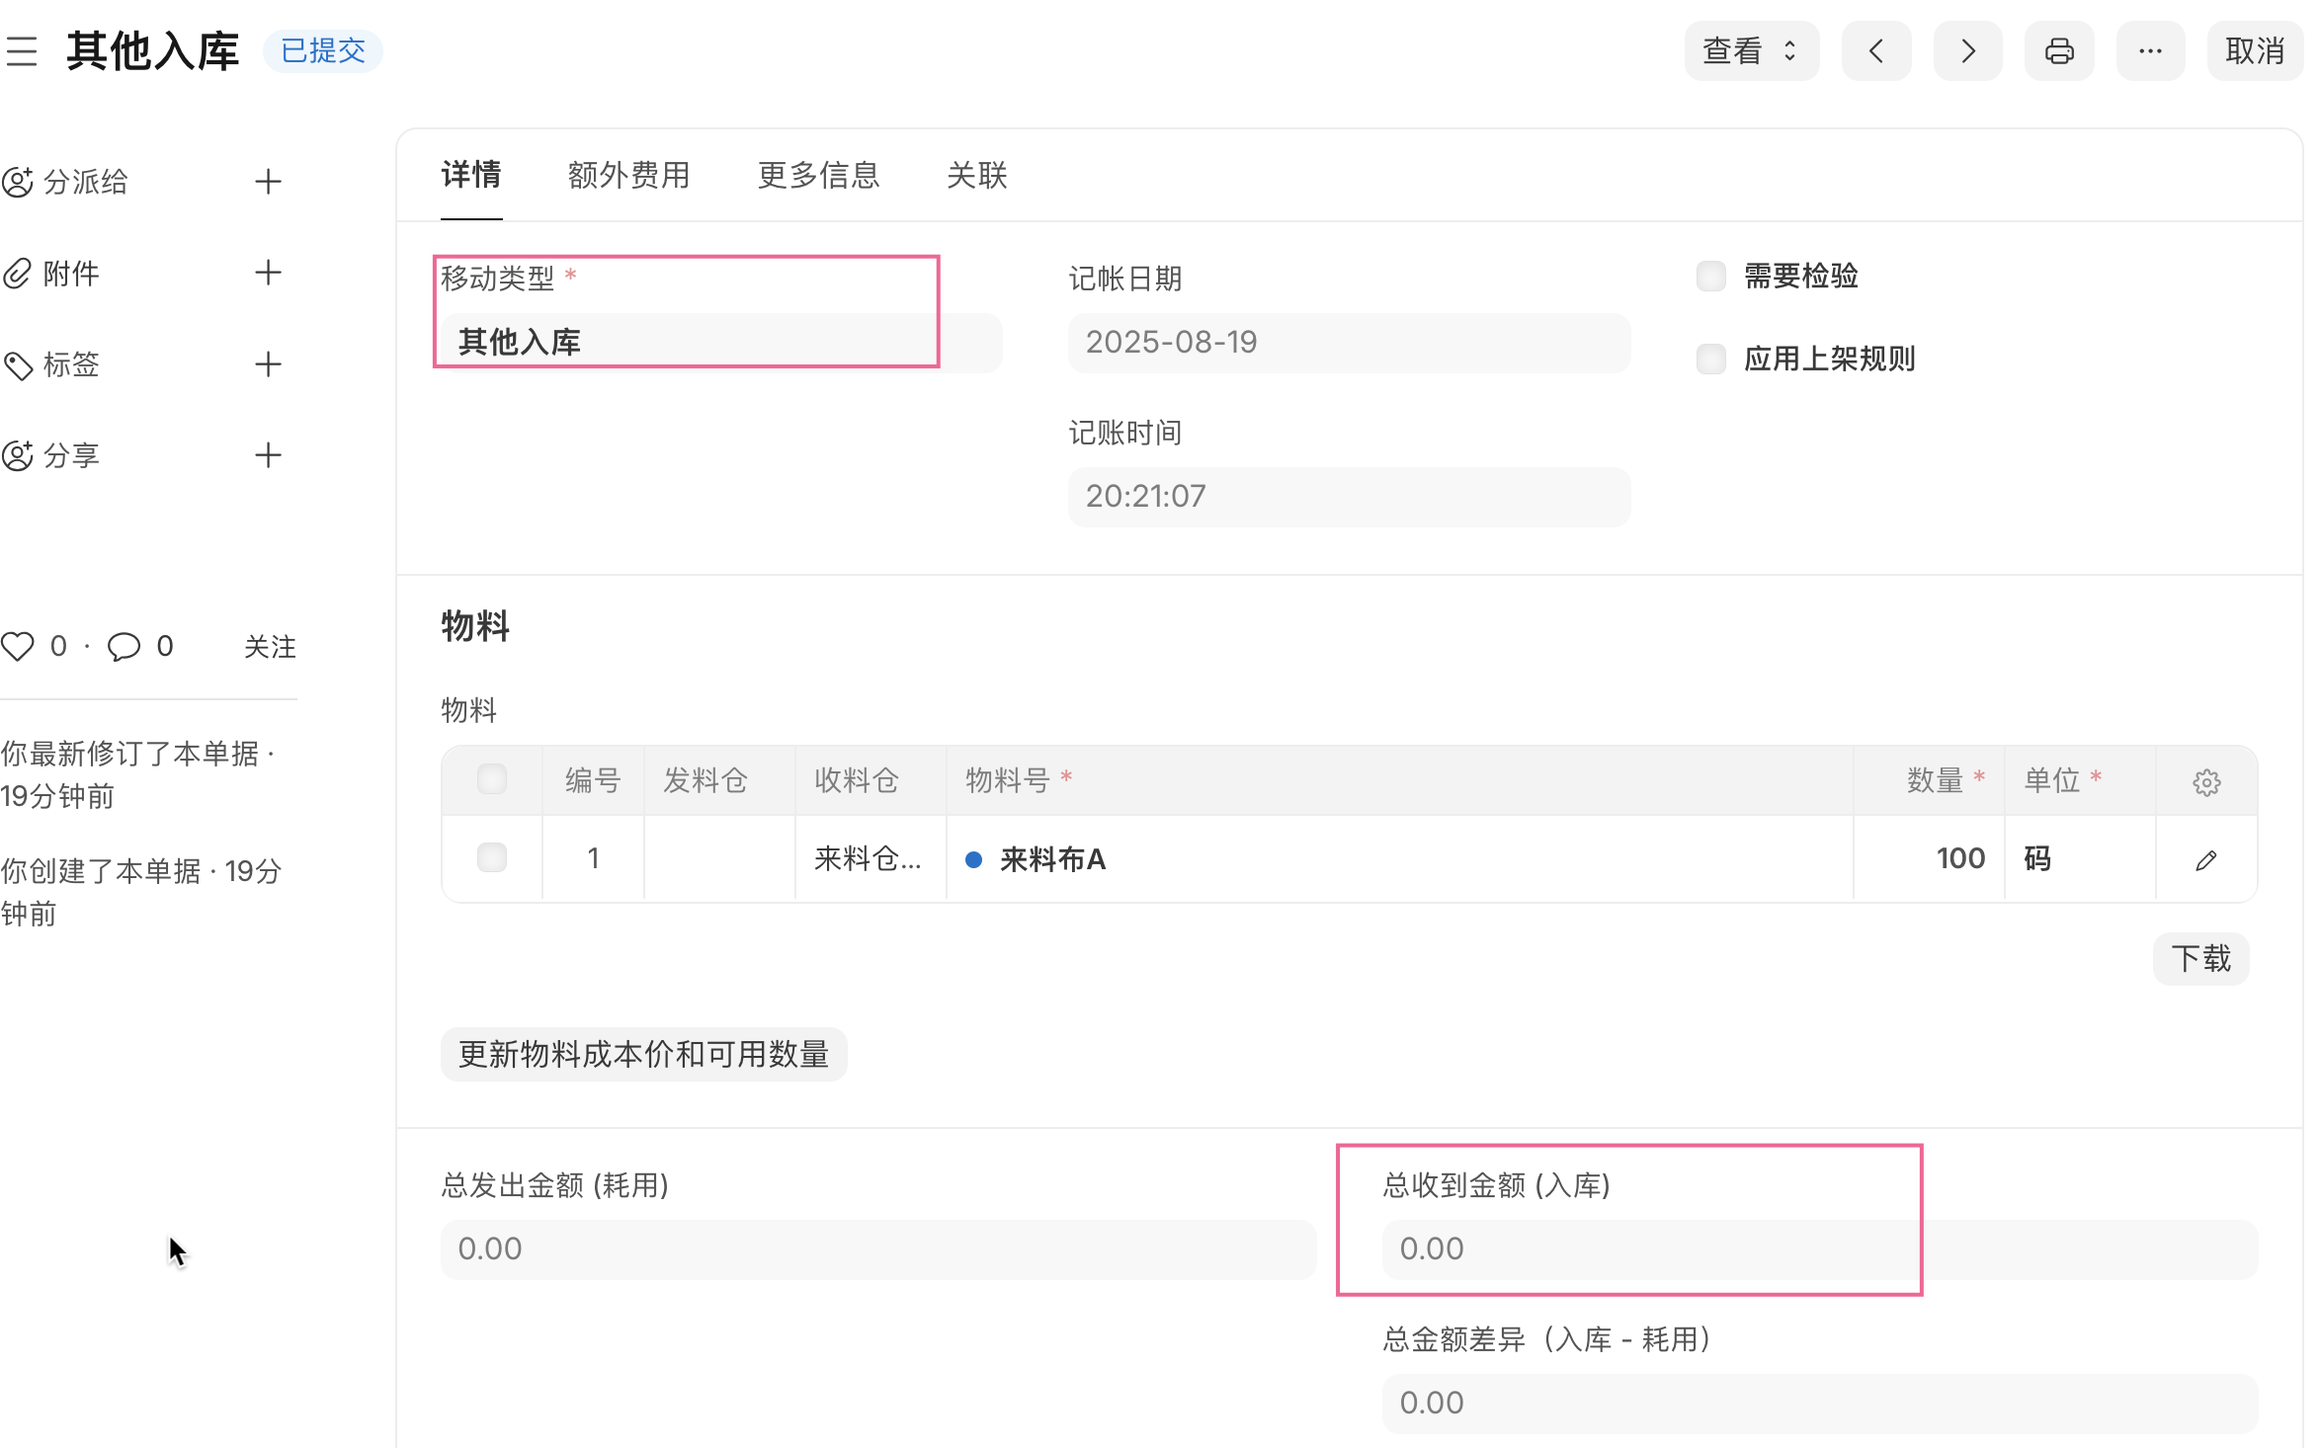Click the 取消 button
Viewport: 2322px width, 1448px height.
pyautogui.click(x=2254, y=51)
